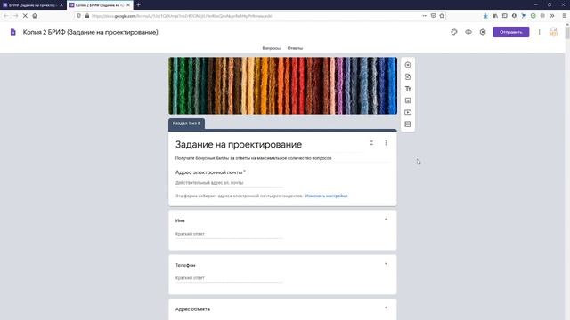The height and width of the screenshot is (320, 570).
Task: Open section options three-dot menu
Action: 386,143
